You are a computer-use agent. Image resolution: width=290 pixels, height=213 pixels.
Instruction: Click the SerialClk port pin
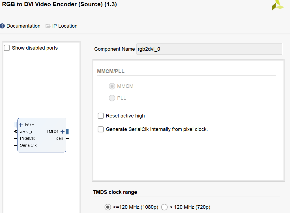[16, 145]
